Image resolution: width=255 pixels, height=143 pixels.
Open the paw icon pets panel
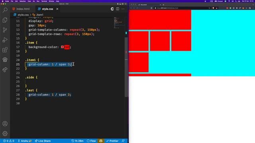point(5,60)
